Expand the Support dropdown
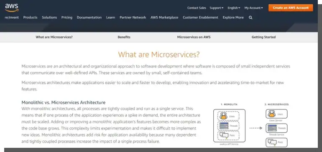 pos(217,8)
